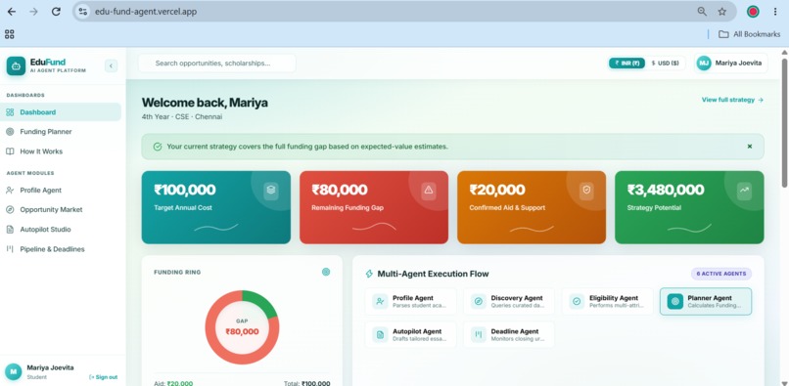The image size is (789, 386).
Task: Bookmark this page with star icon
Action: 722,12
